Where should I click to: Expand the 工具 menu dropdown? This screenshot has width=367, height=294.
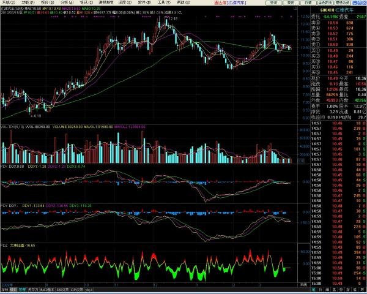pyautogui.click(x=163, y=2)
